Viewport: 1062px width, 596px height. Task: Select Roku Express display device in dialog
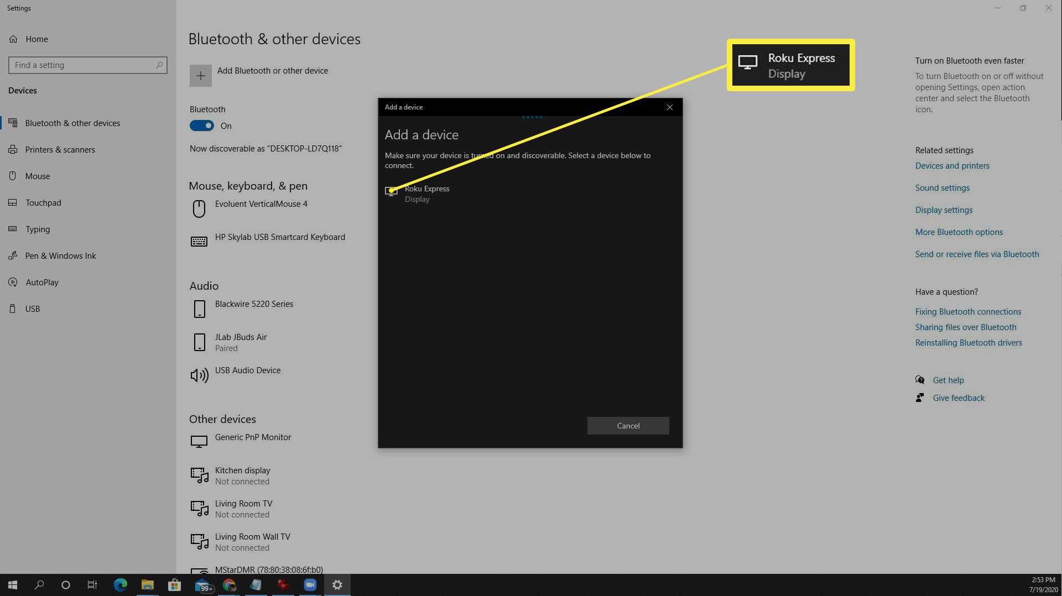tap(426, 194)
